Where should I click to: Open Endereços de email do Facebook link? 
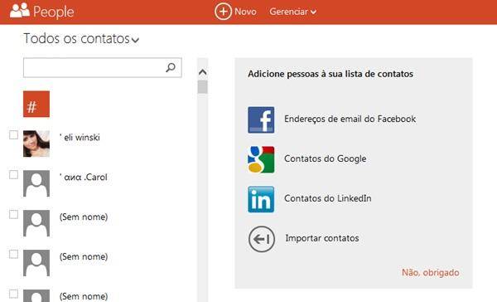[350, 119]
